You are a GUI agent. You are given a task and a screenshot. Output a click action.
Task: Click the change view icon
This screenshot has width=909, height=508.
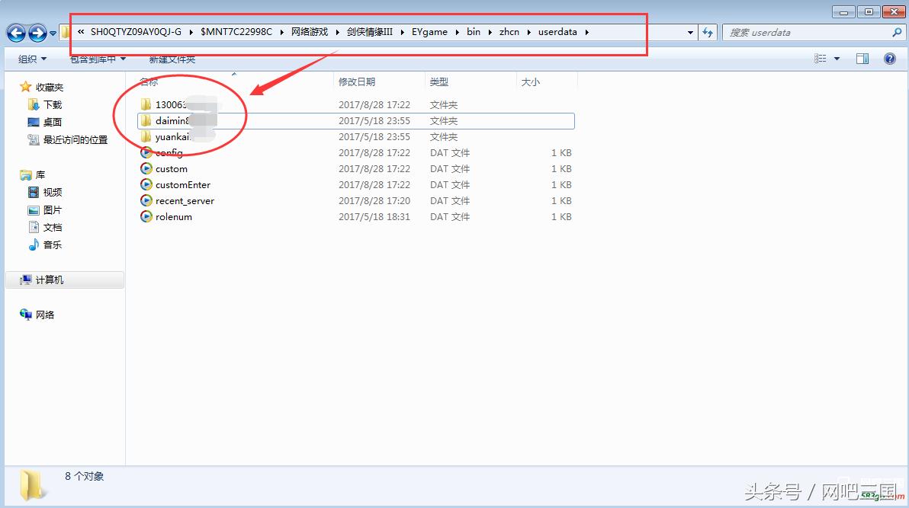pos(821,59)
